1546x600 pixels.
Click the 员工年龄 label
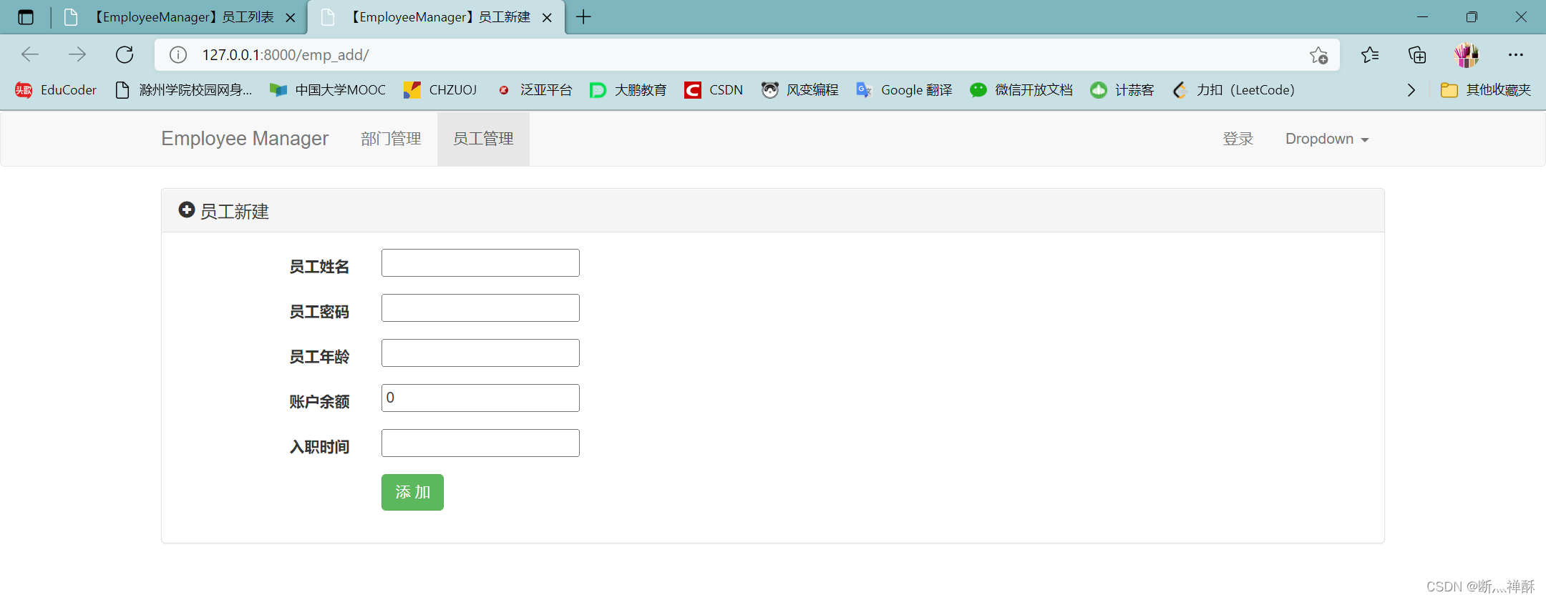click(319, 357)
